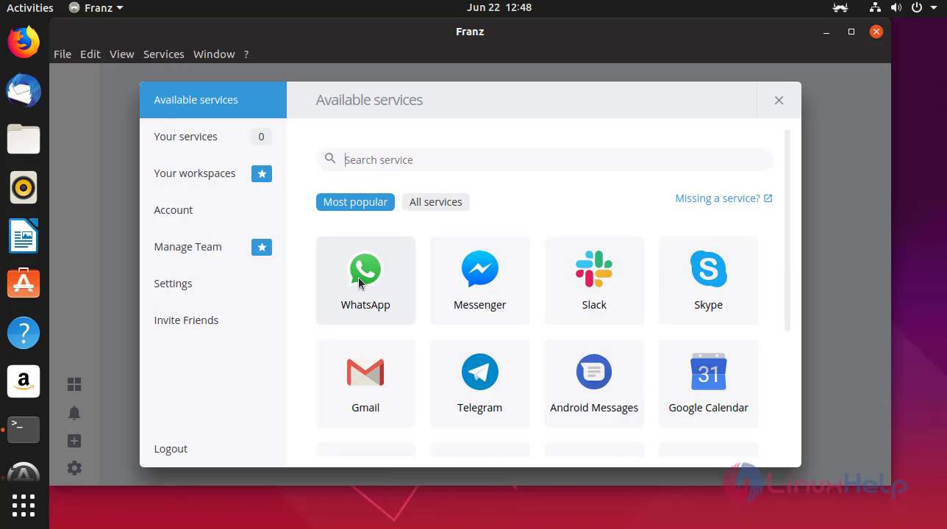Toggle notifications bell in Franz sidebar

coord(74,413)
